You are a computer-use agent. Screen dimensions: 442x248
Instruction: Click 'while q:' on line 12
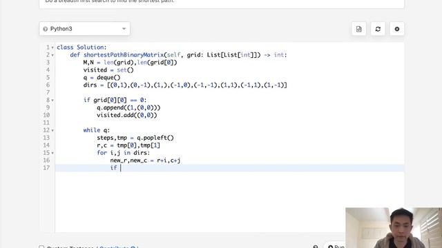click(97, 130)
